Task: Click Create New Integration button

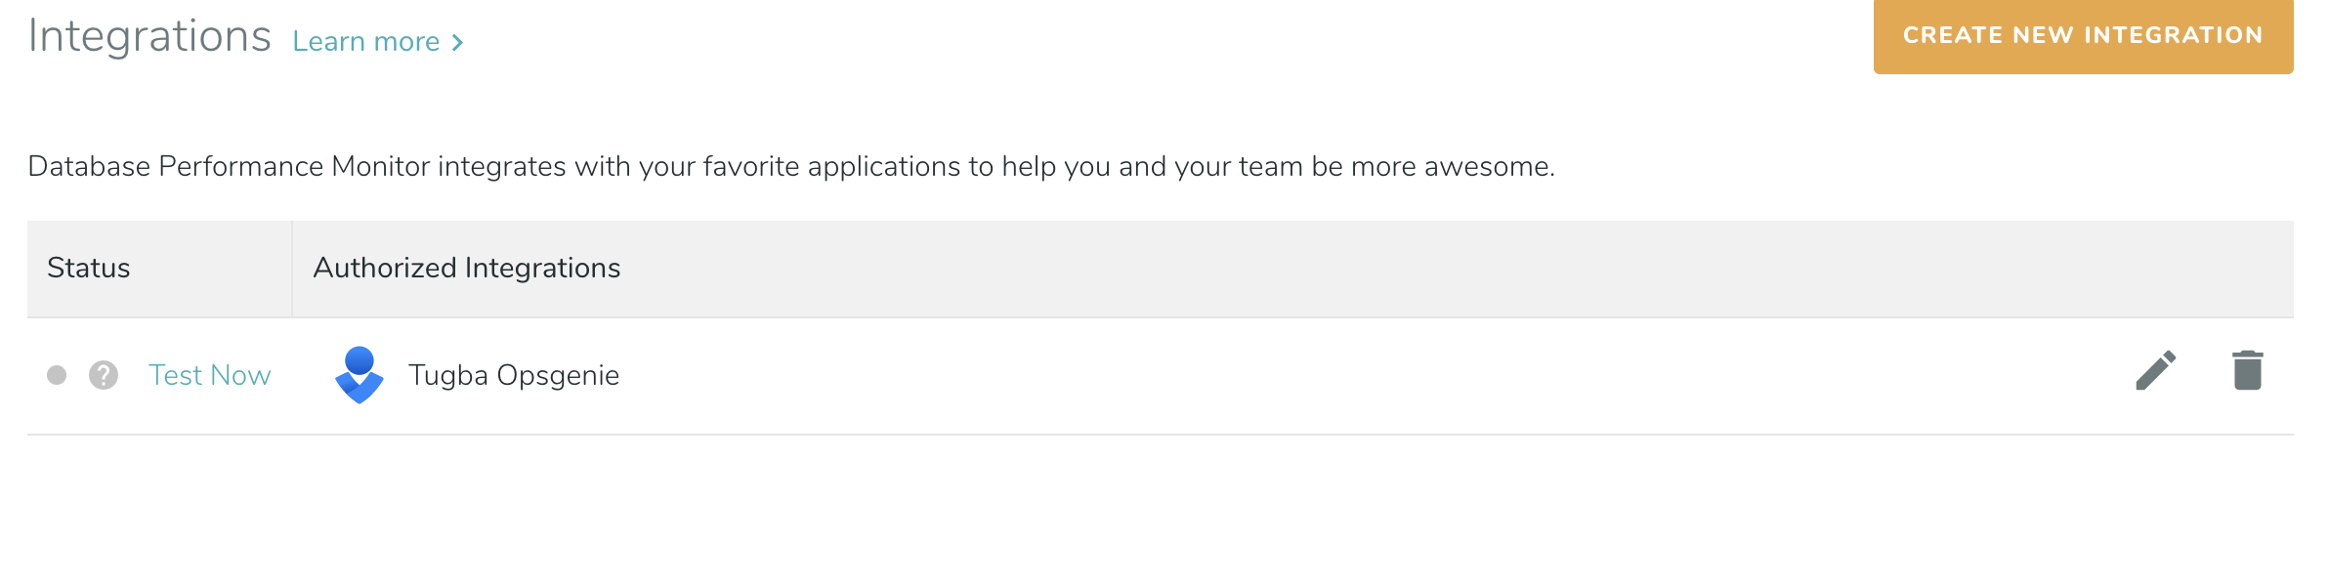Action: click(x=2083, y=36)
